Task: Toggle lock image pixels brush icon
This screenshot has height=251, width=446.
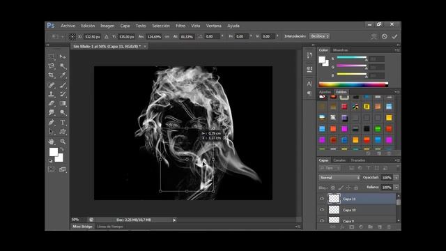Action: tap(341, 188)
